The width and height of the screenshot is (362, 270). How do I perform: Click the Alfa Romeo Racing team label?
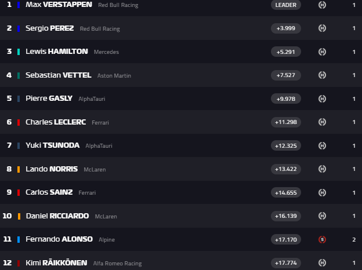pos(117,263)
